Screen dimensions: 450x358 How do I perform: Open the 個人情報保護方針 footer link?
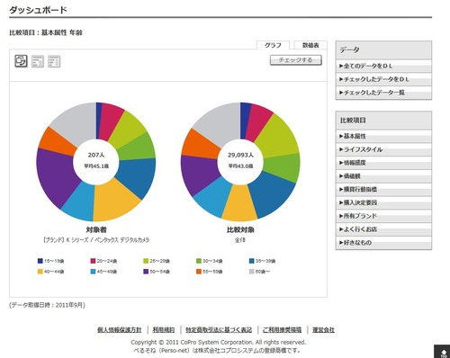point(119,330)
